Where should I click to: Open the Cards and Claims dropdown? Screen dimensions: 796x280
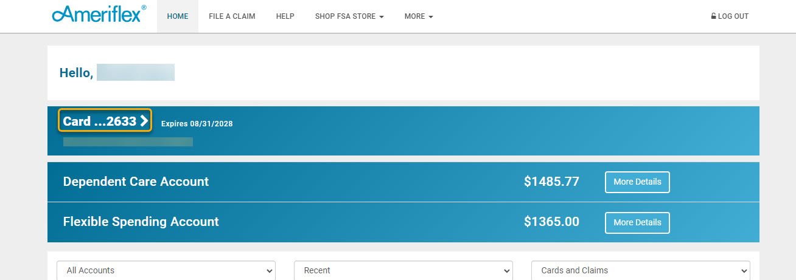pos(641,270)
